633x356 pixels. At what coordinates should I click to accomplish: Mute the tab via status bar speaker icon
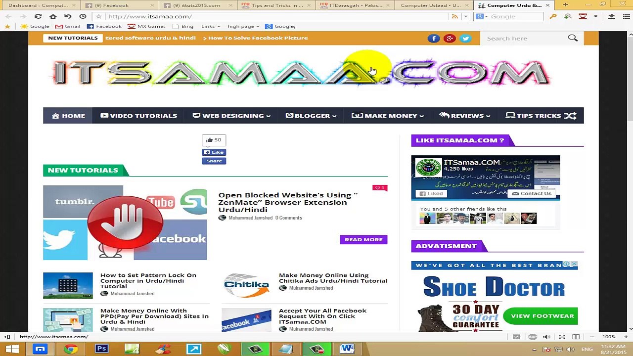click(x=546, y=337)
